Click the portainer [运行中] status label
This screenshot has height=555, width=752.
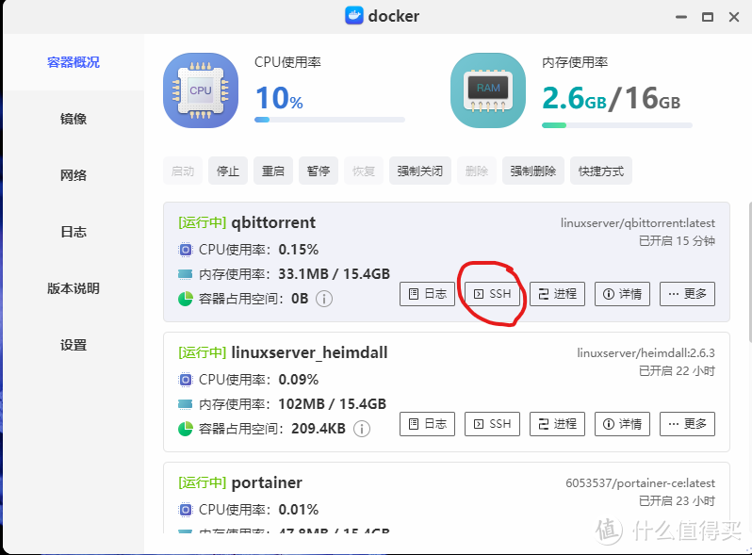click(x=202, y=482)
